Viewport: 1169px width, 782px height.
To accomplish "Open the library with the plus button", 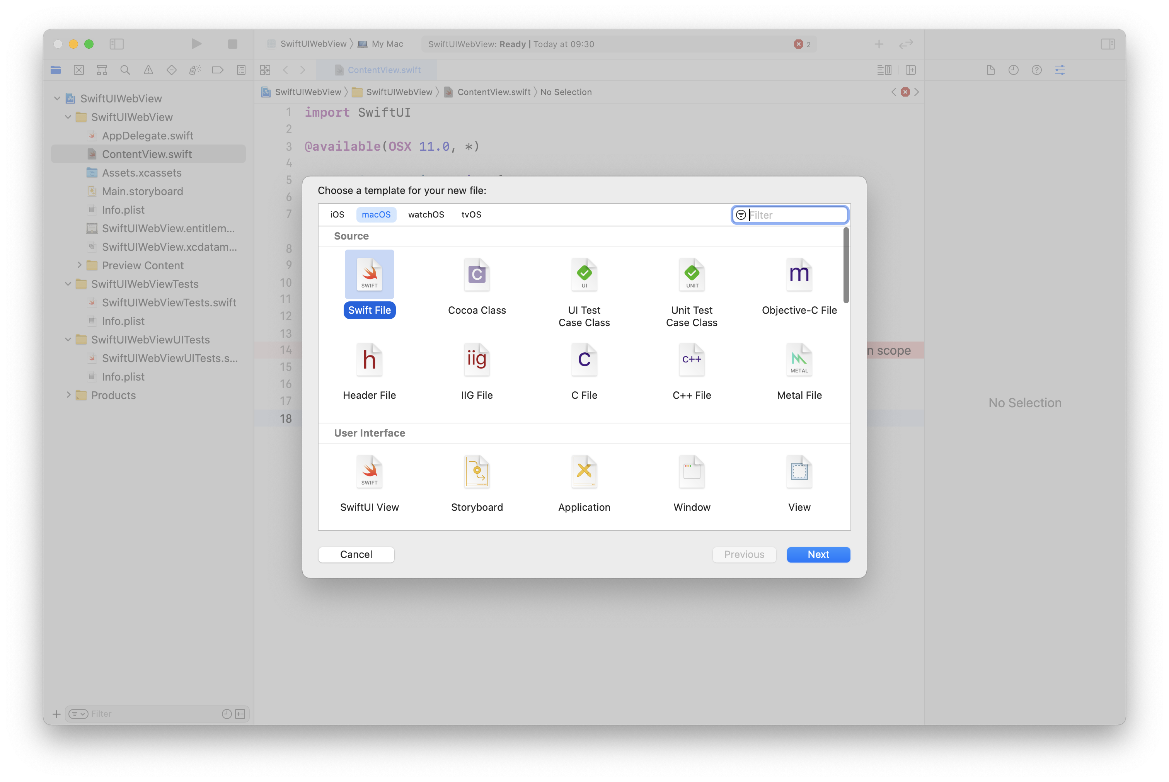I will click(x=879, y=44).
